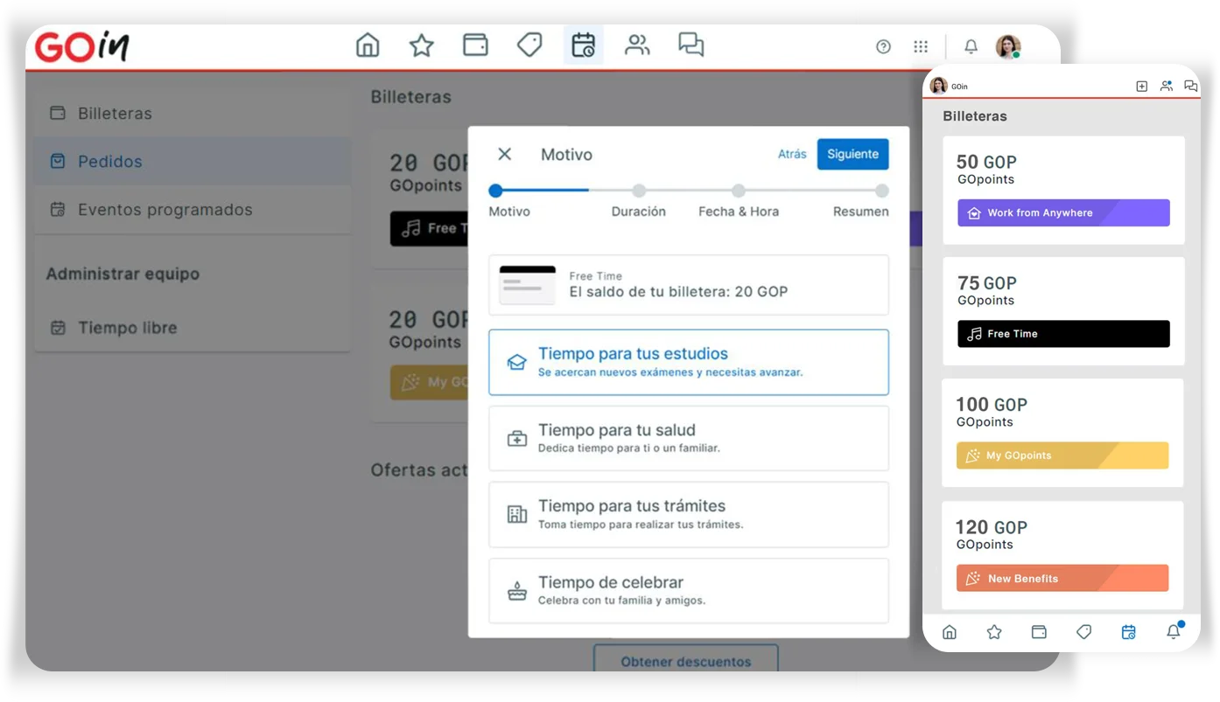
Task: Select the Duración step dot
Action: (639, 190)
